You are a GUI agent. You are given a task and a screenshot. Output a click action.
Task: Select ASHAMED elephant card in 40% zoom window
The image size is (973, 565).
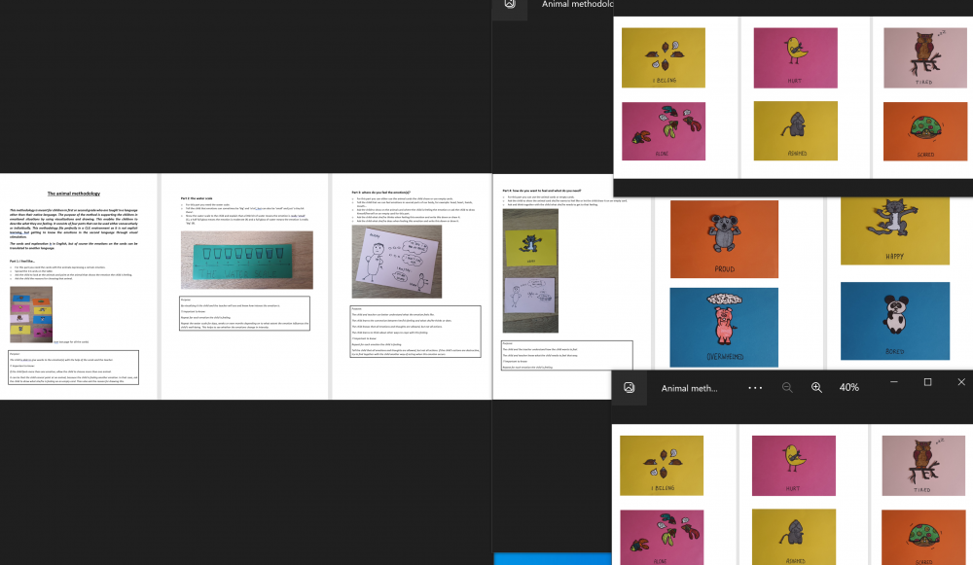click(794, 537)
